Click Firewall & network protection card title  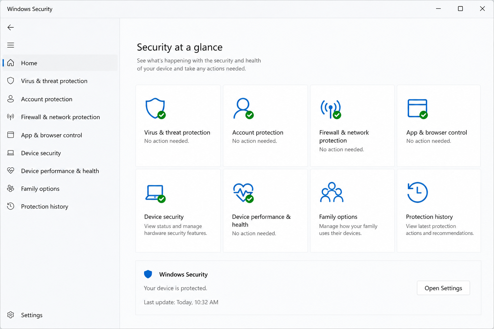click(x=344, y=137)
